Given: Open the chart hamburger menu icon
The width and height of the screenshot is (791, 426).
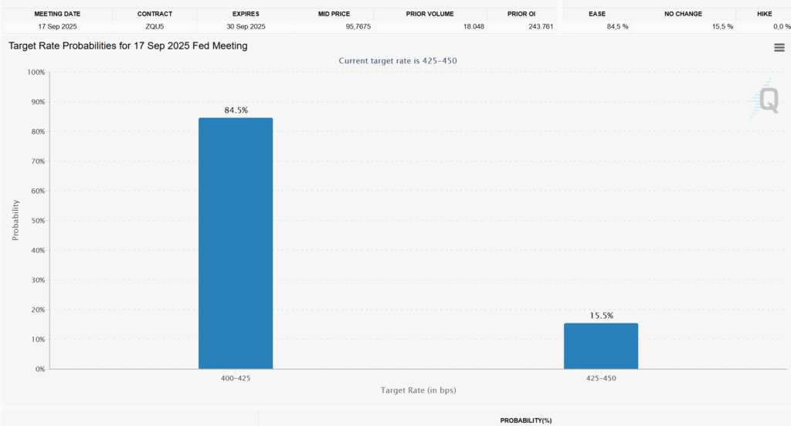Looking at the screenshot, I should [x=779, y=47].
